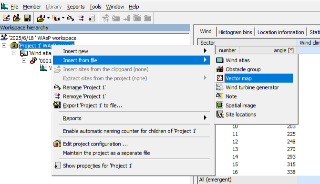Click the Wind atlas icon in submenu

(x=220, y=60)
